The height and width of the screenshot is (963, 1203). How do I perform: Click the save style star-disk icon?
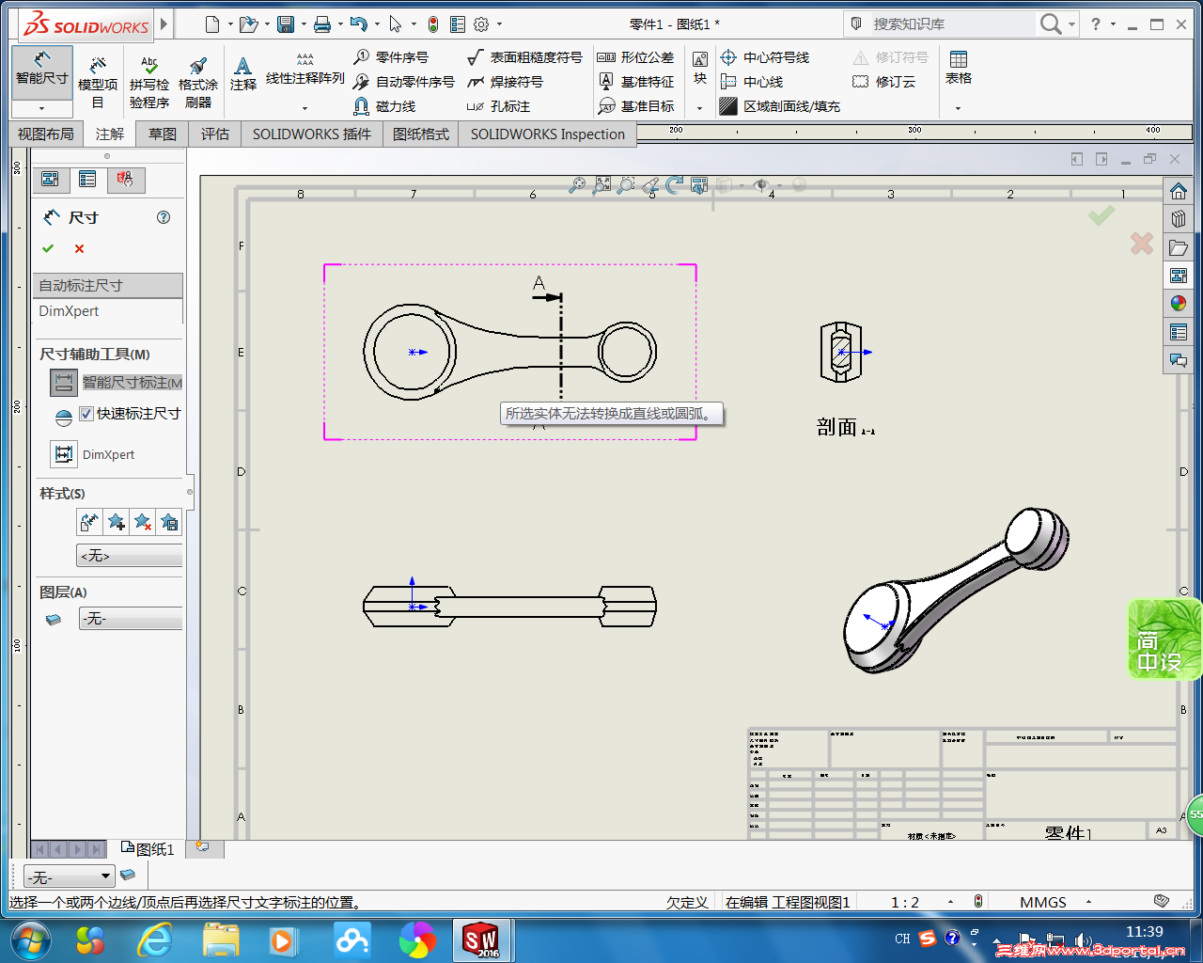(169, 522)
